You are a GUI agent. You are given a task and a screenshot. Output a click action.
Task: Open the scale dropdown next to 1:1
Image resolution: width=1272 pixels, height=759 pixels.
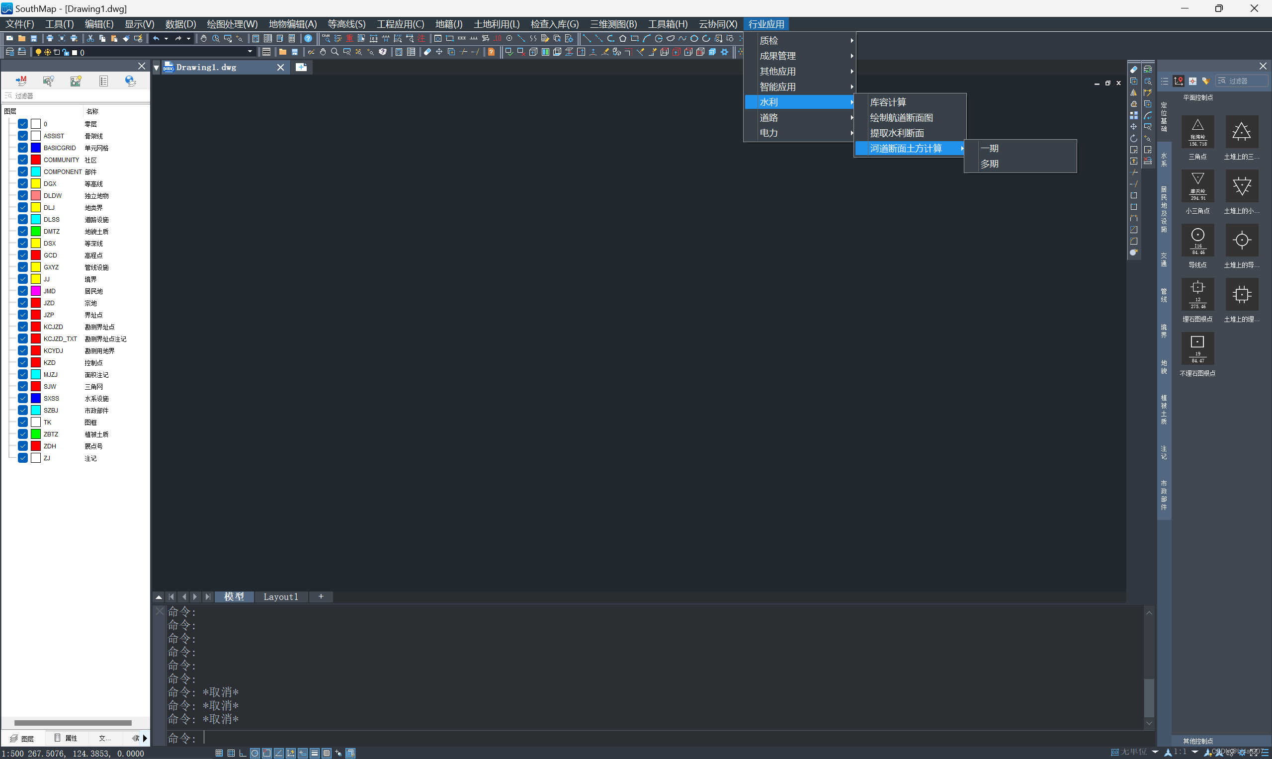pyautogui.click(x=1195, y=753)
